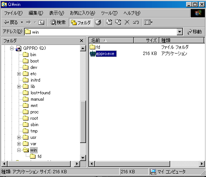Open the 検索 search tool
Image resolution: width=206 pixels, height=177 pixels.
point(58,22)
